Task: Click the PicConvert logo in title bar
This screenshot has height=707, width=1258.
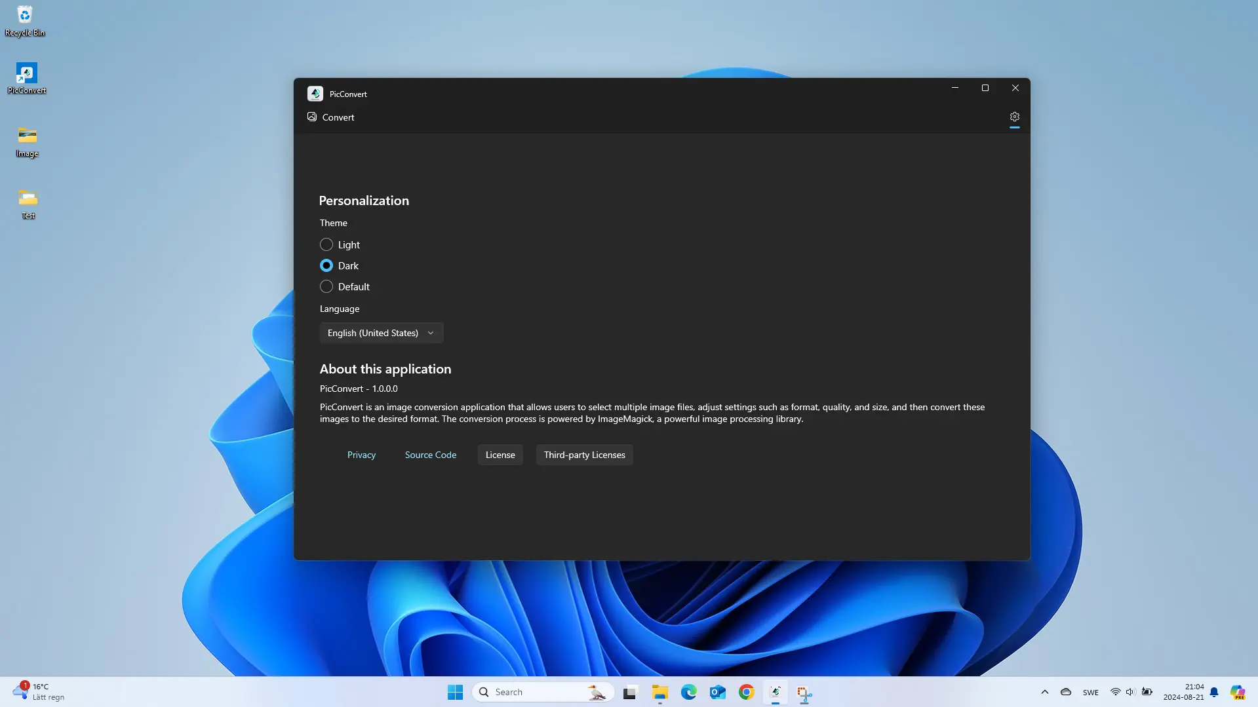Action: [x=315, y=94]
